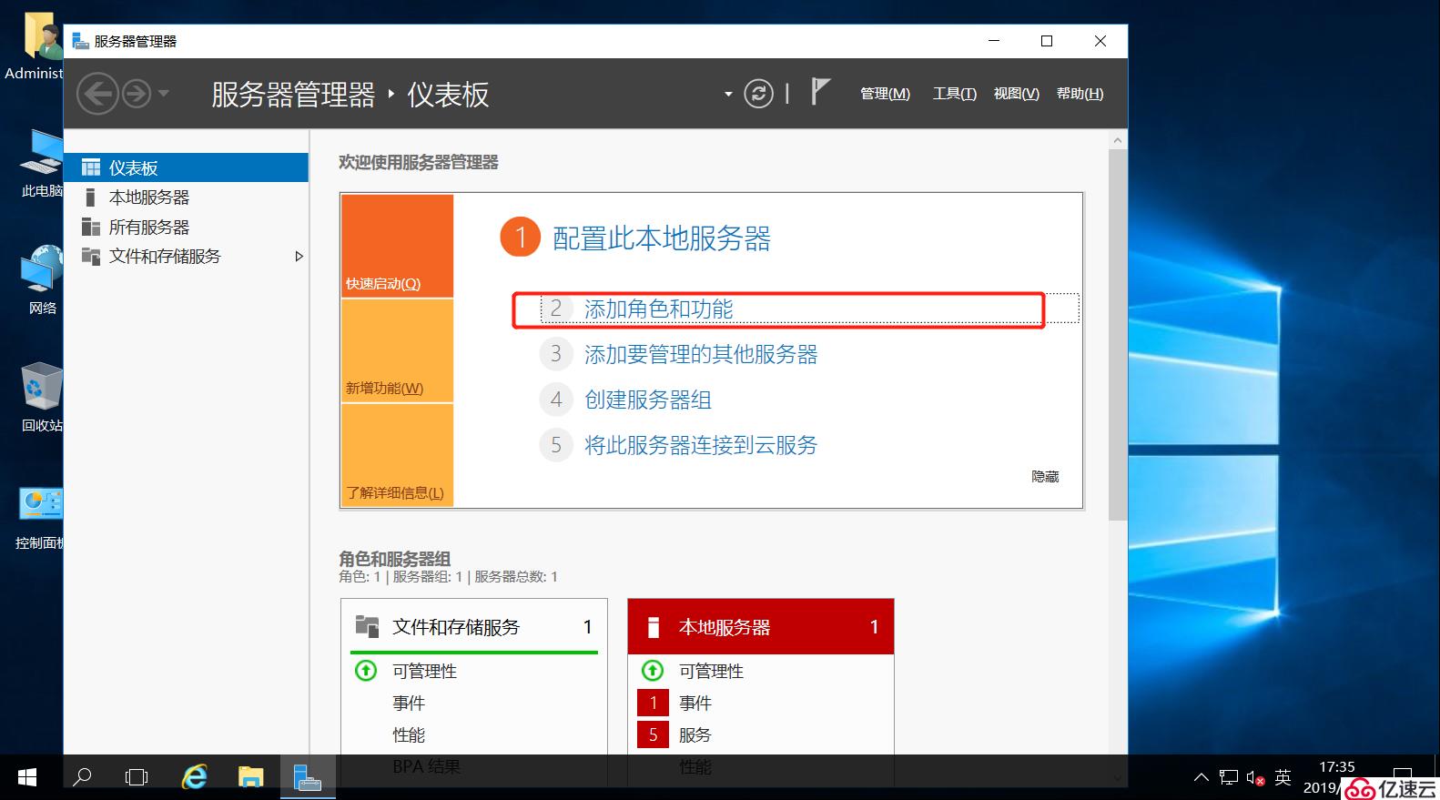Select 文件和存储服务 in the sidebar
Viewport: 1440px width, 800px height.
tap(187, 257)
